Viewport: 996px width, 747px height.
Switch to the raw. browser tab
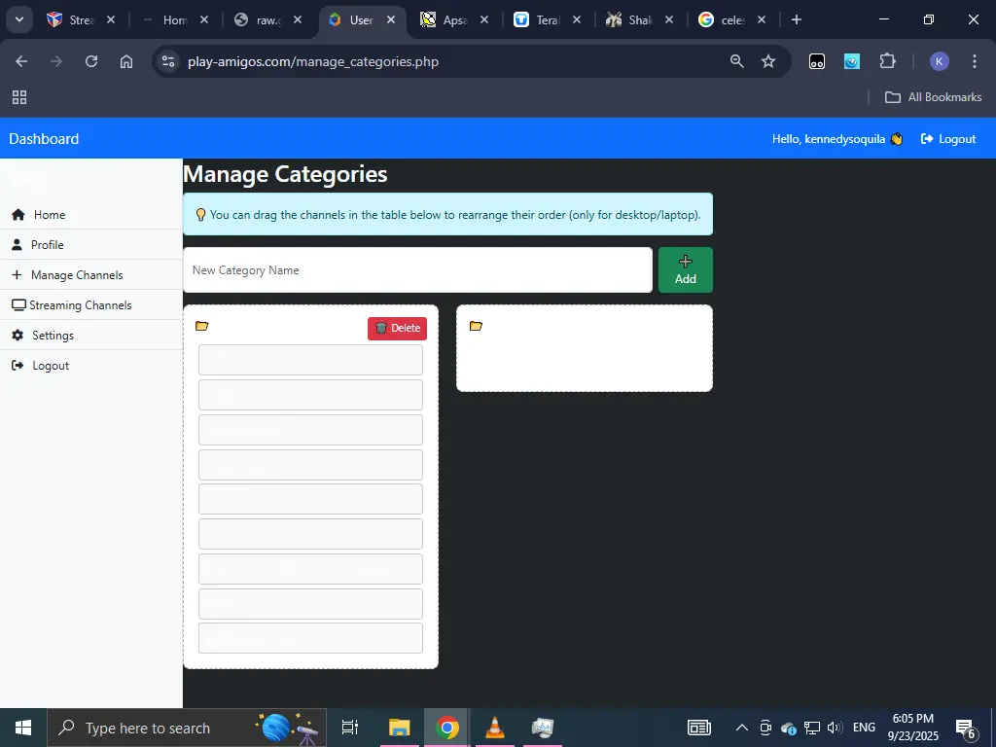pos(258,19)
